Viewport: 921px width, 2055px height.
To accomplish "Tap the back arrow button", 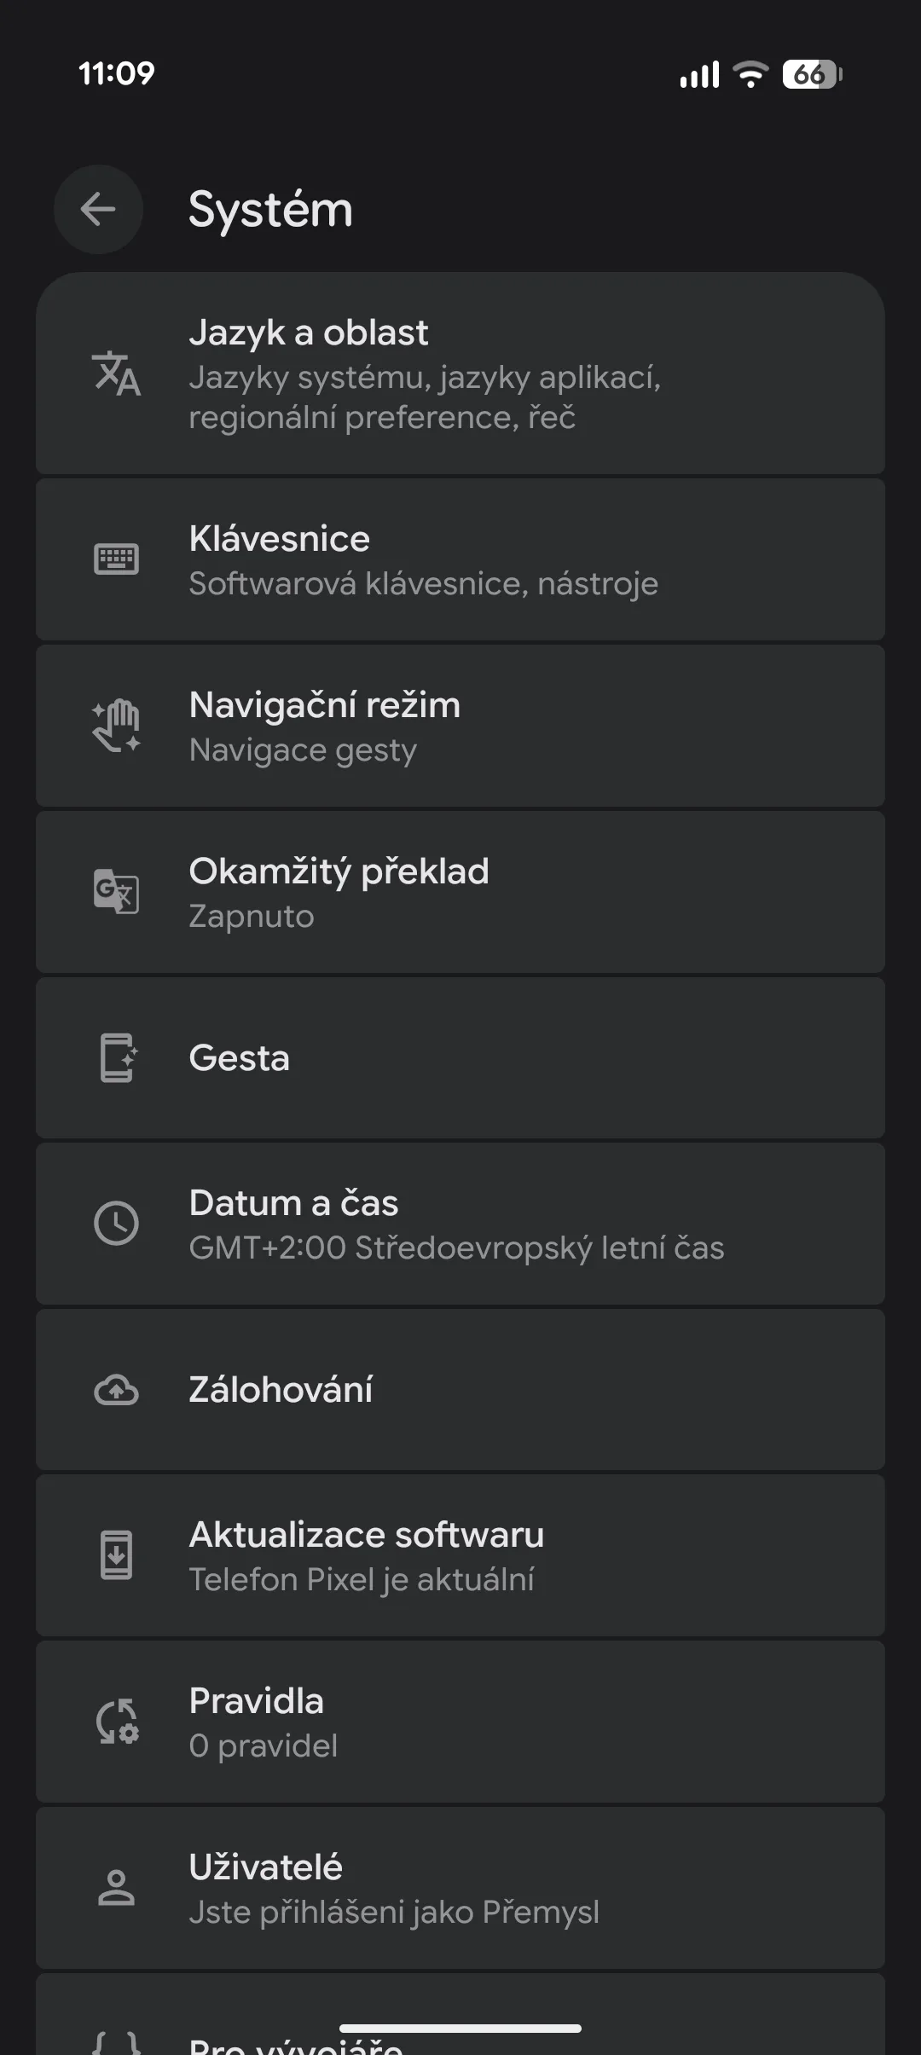I will pos(98,209).
